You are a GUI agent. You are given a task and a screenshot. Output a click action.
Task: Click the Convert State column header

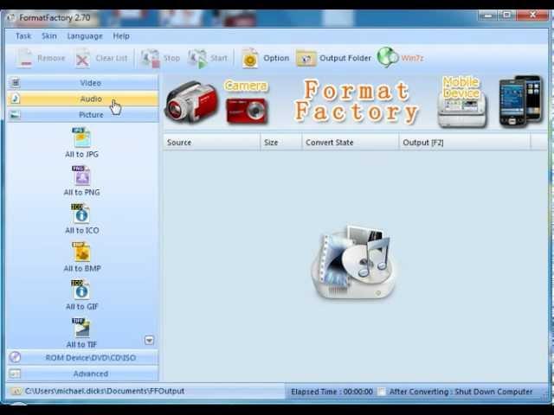350,142
